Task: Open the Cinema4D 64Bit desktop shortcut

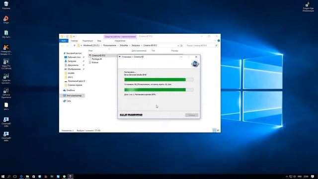Action: pyautogui.click(x=6, y=136)
